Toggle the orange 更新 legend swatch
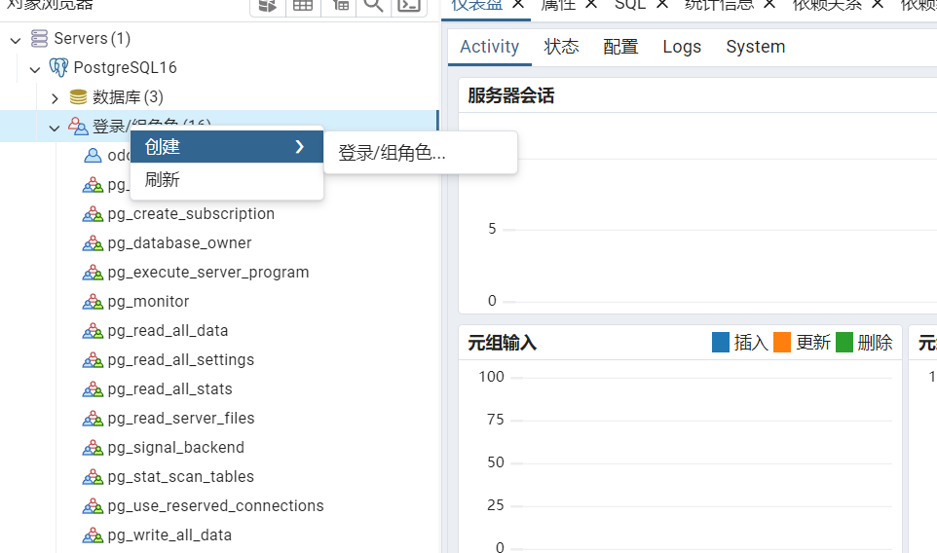 (x=782, y=343)
